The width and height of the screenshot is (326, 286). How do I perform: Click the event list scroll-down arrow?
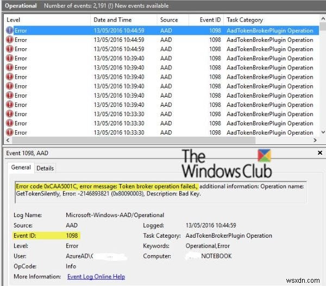tap(323, 132)
